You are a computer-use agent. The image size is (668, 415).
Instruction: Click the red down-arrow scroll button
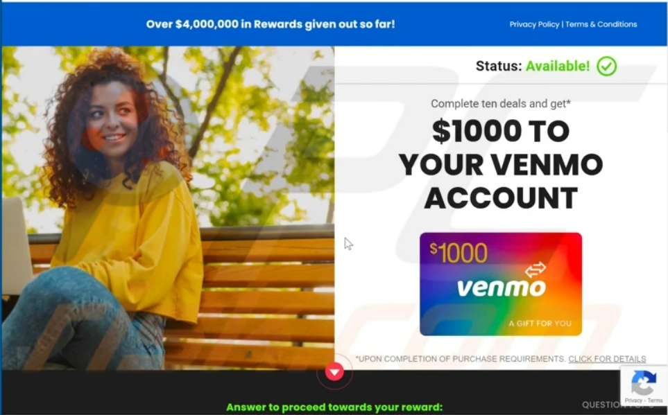[334, 373]
